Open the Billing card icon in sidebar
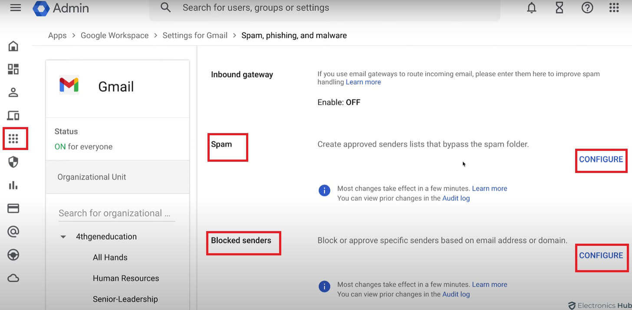This screenshot has width=632, height=310. tap(13, 209)
